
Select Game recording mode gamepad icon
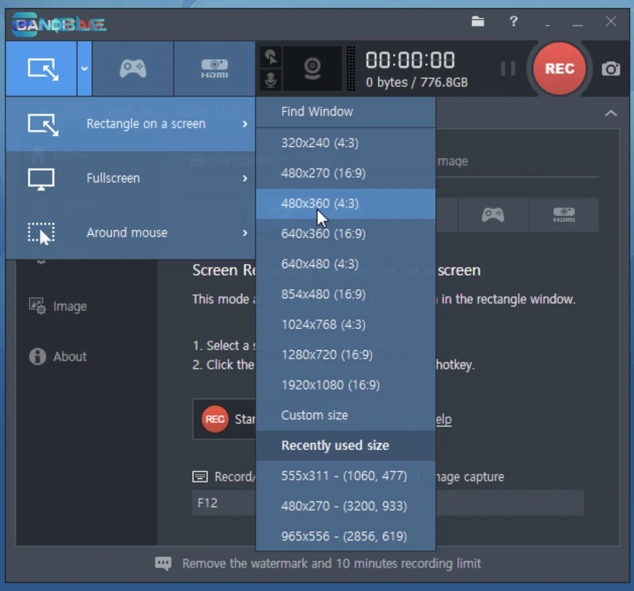tap(133, 68)
